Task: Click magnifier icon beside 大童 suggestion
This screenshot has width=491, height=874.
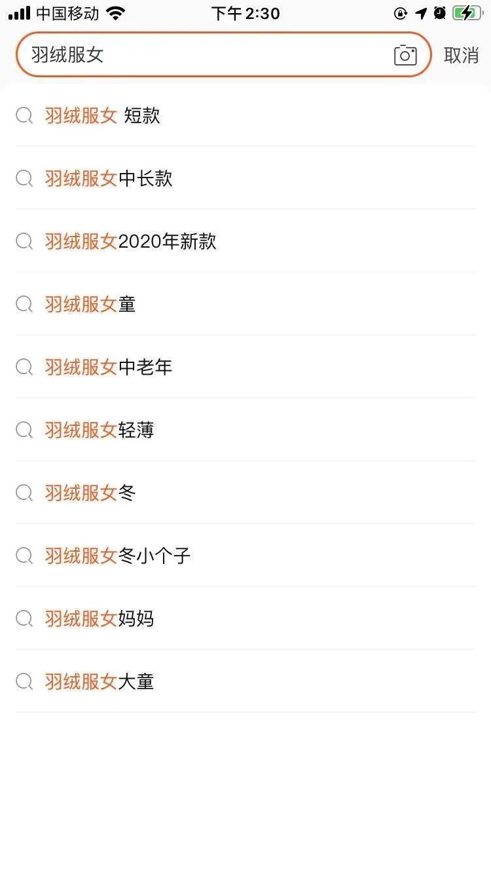Action: point(24,681)
